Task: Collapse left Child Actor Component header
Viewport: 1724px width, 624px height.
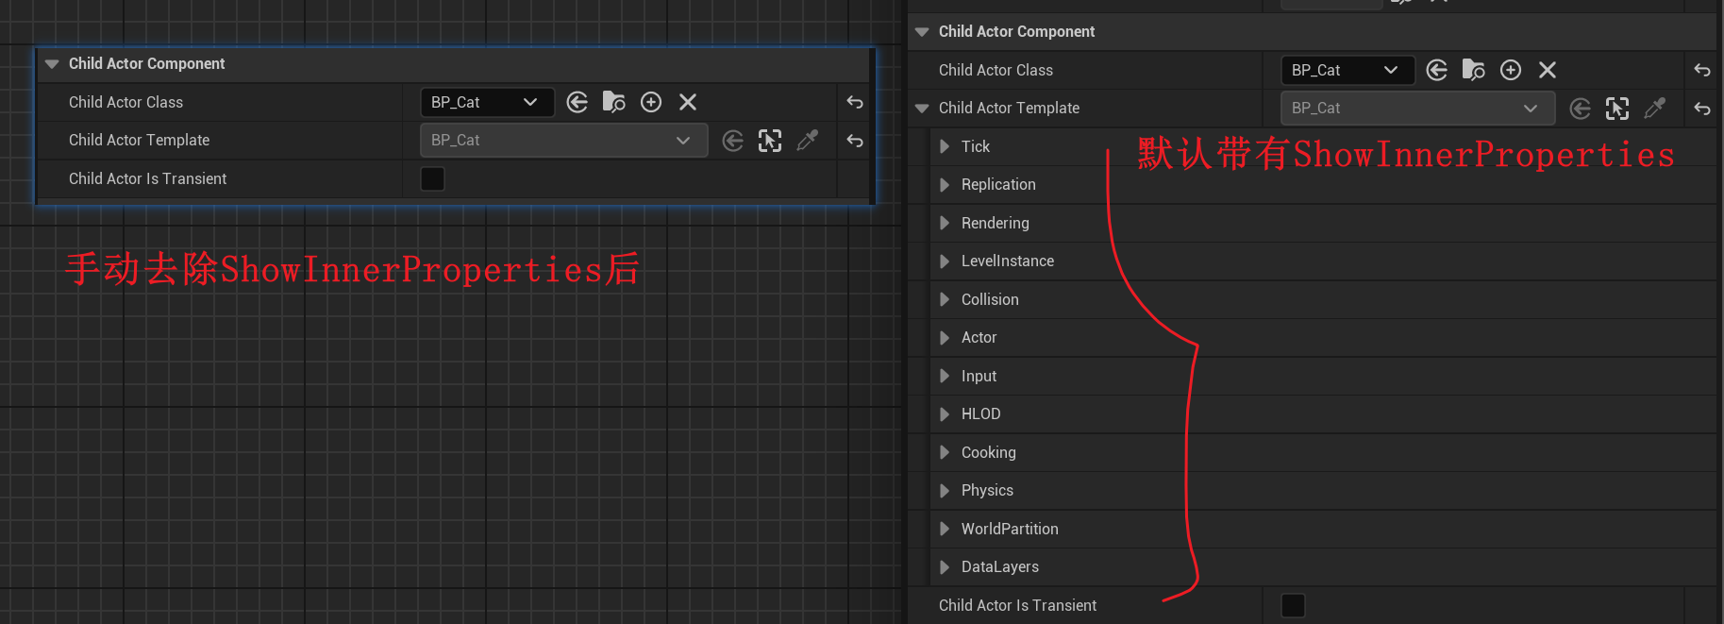Action: point(52,64)
